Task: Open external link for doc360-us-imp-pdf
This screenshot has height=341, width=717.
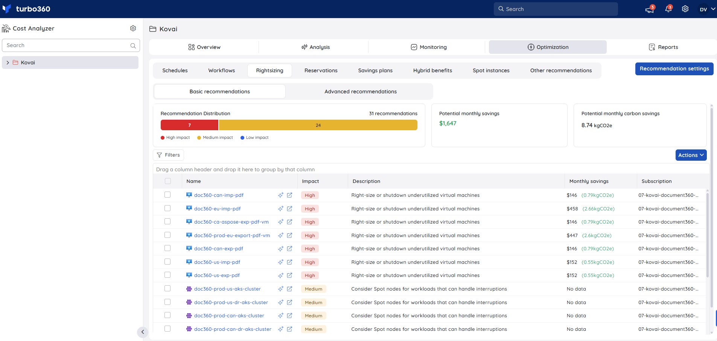Action: [x=289, y=262]
